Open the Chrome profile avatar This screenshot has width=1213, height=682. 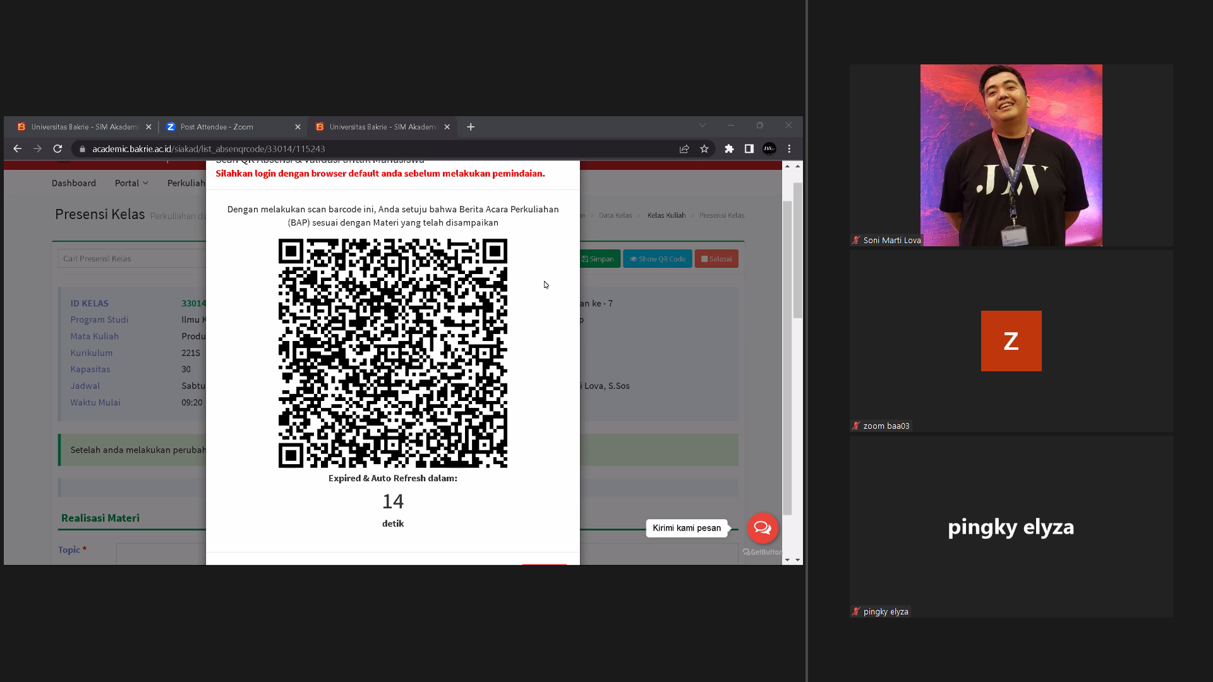pyautogui.click(x=769, y=149)
